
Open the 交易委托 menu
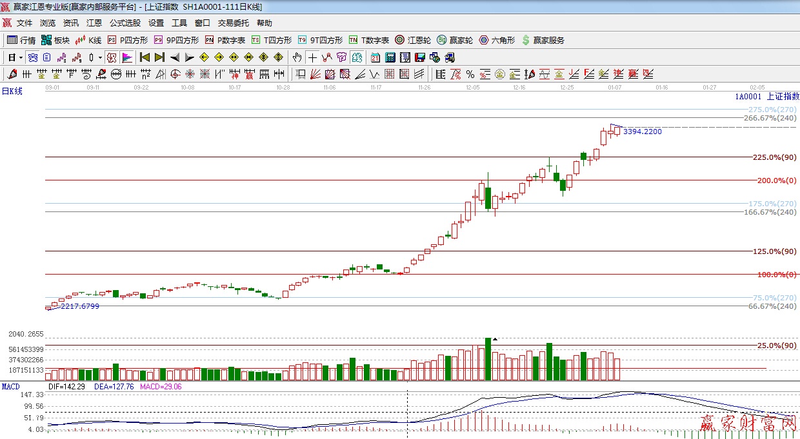(233, 23)
